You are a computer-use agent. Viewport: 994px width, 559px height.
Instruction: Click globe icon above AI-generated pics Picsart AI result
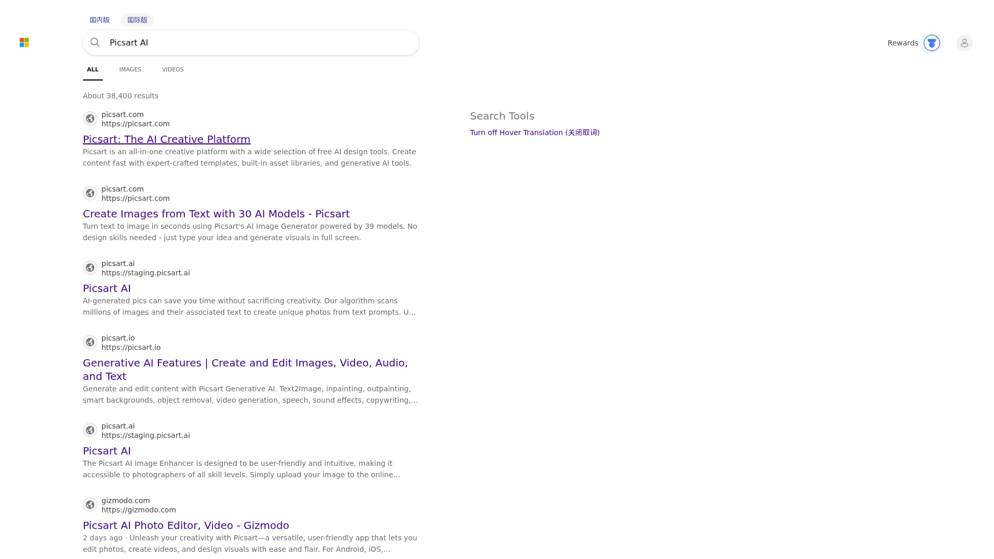[90, 268]
